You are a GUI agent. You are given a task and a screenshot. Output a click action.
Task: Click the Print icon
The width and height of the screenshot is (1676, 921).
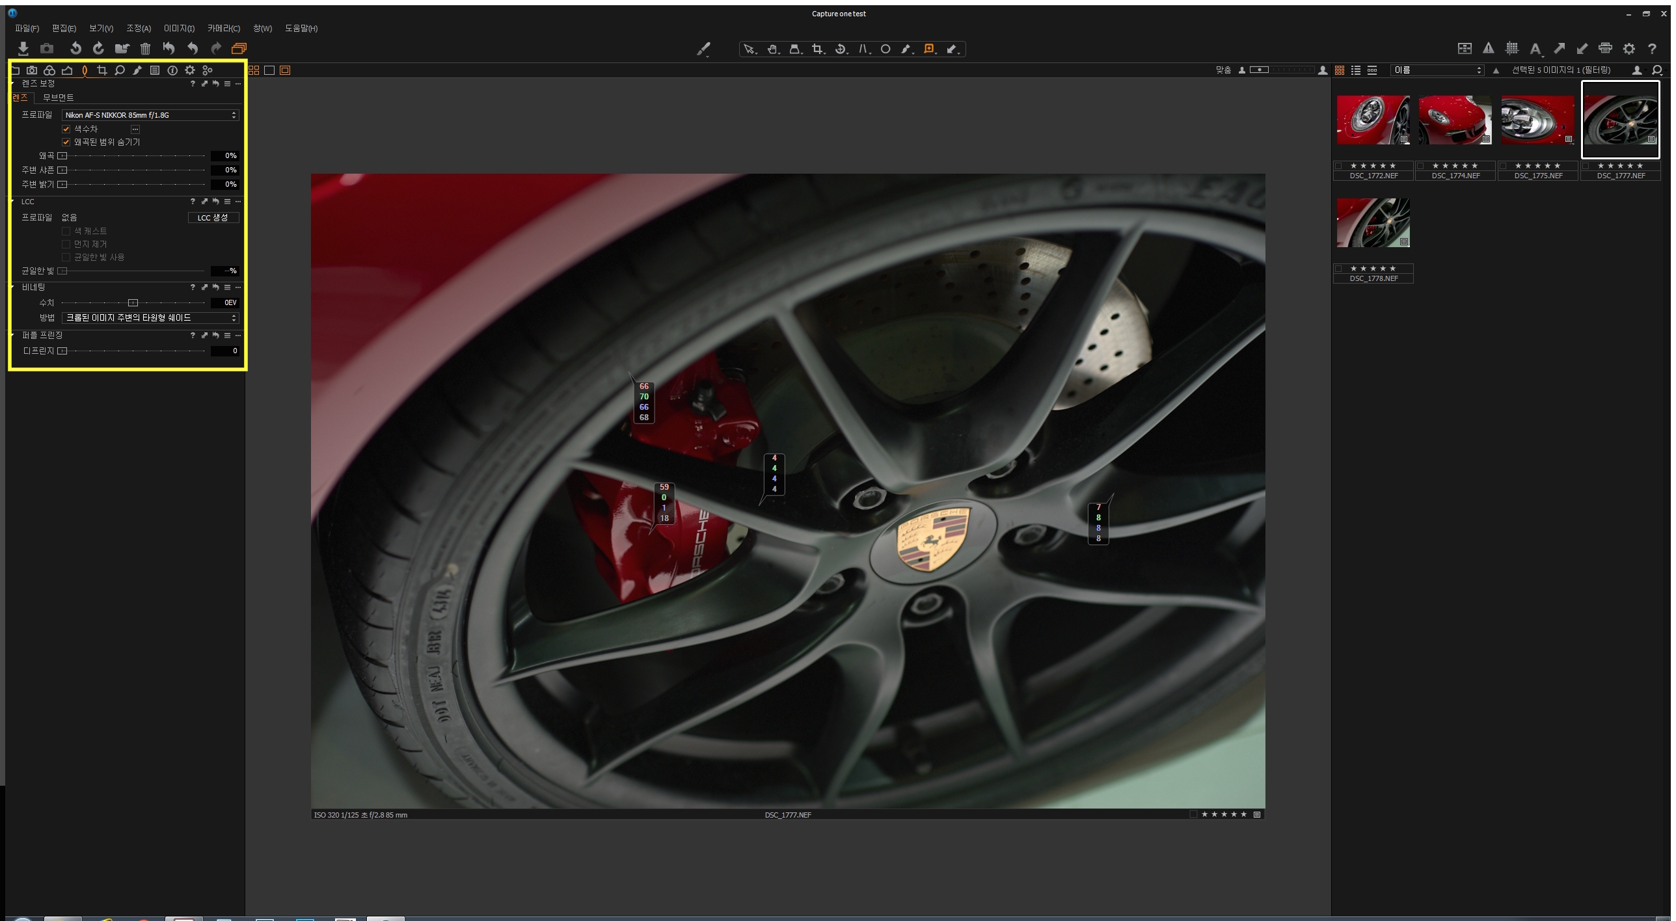coord(1605,48)
